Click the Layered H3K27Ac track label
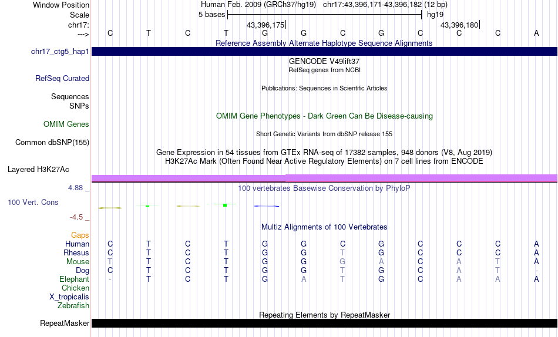This screenshot has height=337, width=558. tap(38, 170)
